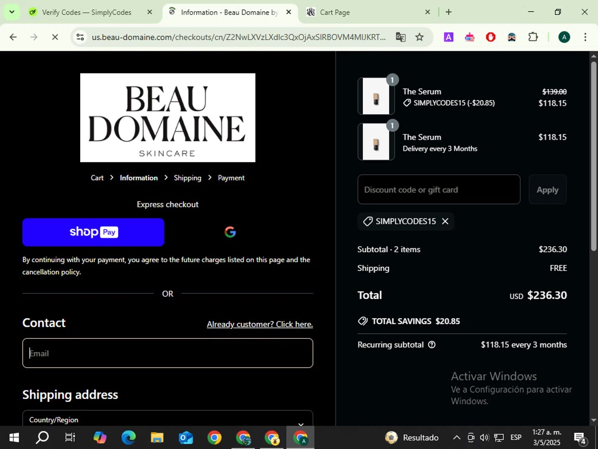This screenshot has width=598, height=449.
Task: View site information icon in address bar
Action: coord(80,37)
